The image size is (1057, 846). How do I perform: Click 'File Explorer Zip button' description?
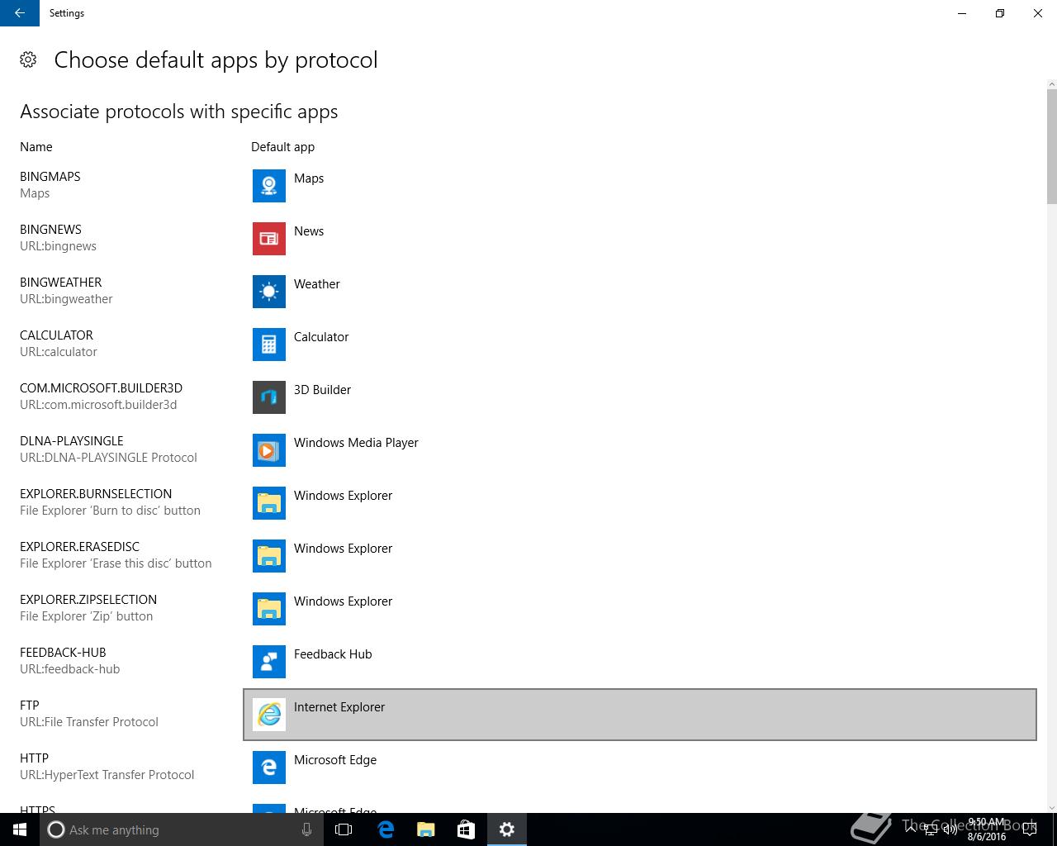tap(86, 616)
